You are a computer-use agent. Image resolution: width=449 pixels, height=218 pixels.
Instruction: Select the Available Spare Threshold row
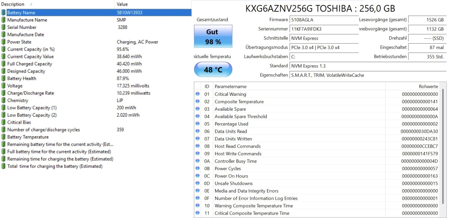[317, 116]
